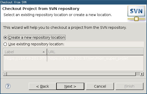Viewport: 147px width, 94px height.
Task: Go to previous page with < Back
Action: coord(43,86)
